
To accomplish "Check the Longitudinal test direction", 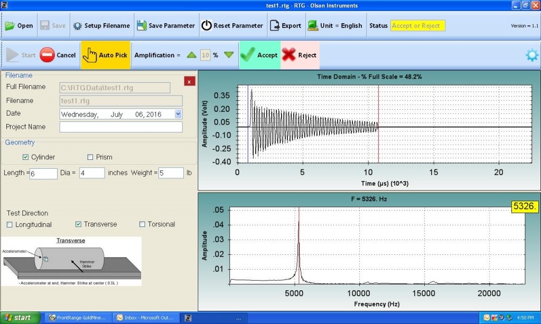I will coord(9,224).
